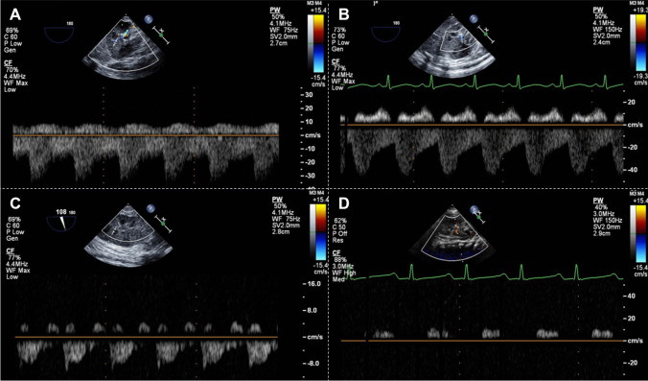Click the WF High setting in panel D
Screen dimensions: 648x381
[343, 273]
